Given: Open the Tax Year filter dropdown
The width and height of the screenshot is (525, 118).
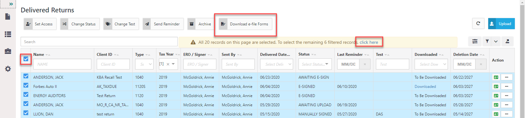Looking at the screenshot, I should coord(173,64).
